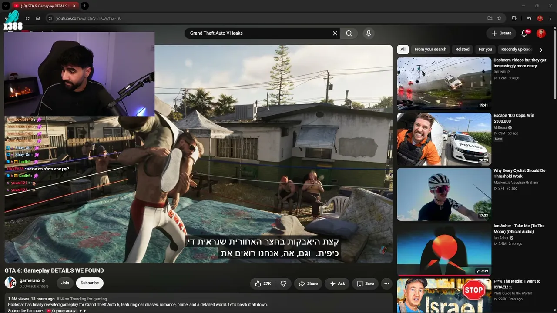Expand the tab search dropdown
Screen dimensions: 557x313
pyautogui.click(x=6, y=6)
